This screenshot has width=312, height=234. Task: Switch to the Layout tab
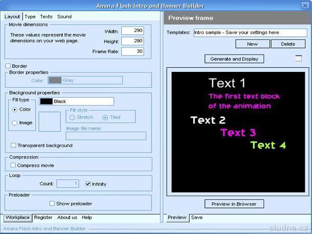tap(12, 16)
